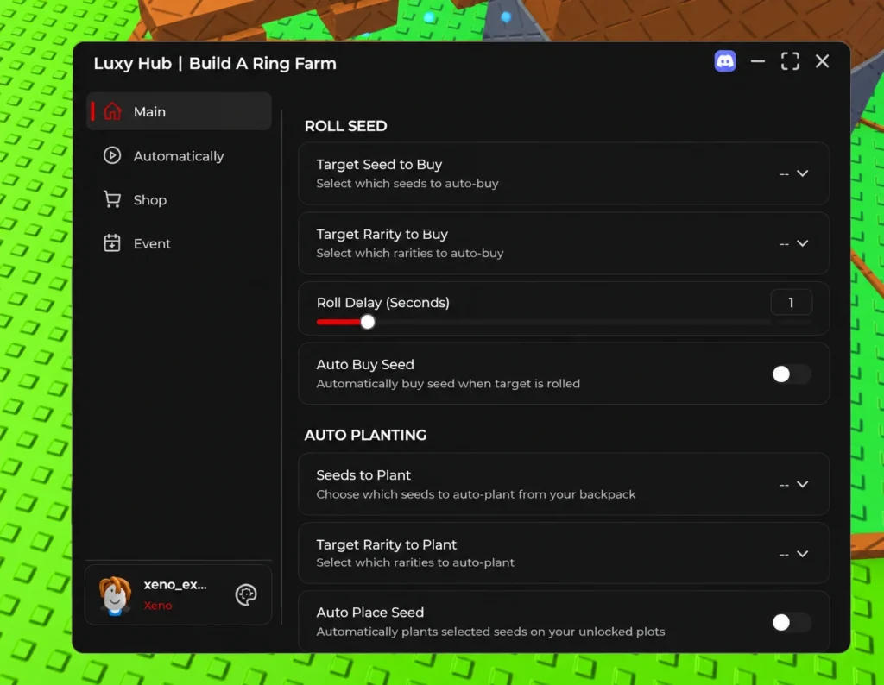884x685 pixels.
Task: Click the Roll Delay slider handle
Action: (x=368, y=322)
